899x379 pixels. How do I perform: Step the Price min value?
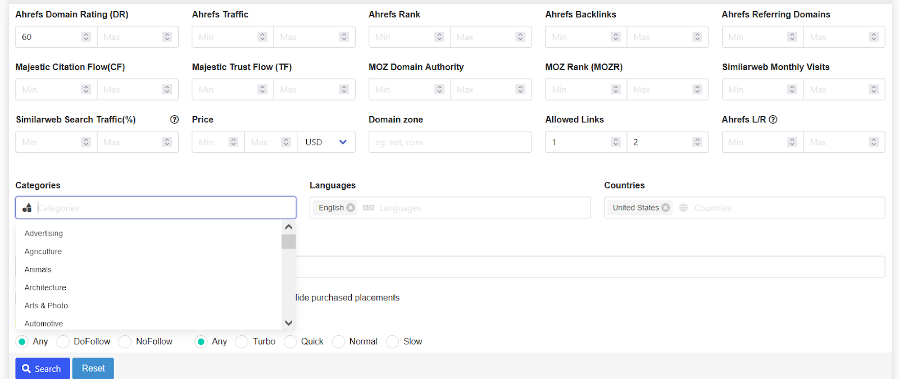click(x=234, y=142)
